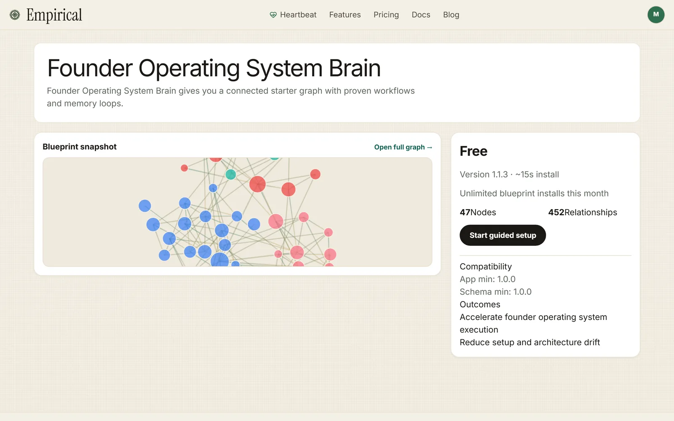The image size is (674, 421).
Task: Click the Empirical logo icon
Action: 15,15
